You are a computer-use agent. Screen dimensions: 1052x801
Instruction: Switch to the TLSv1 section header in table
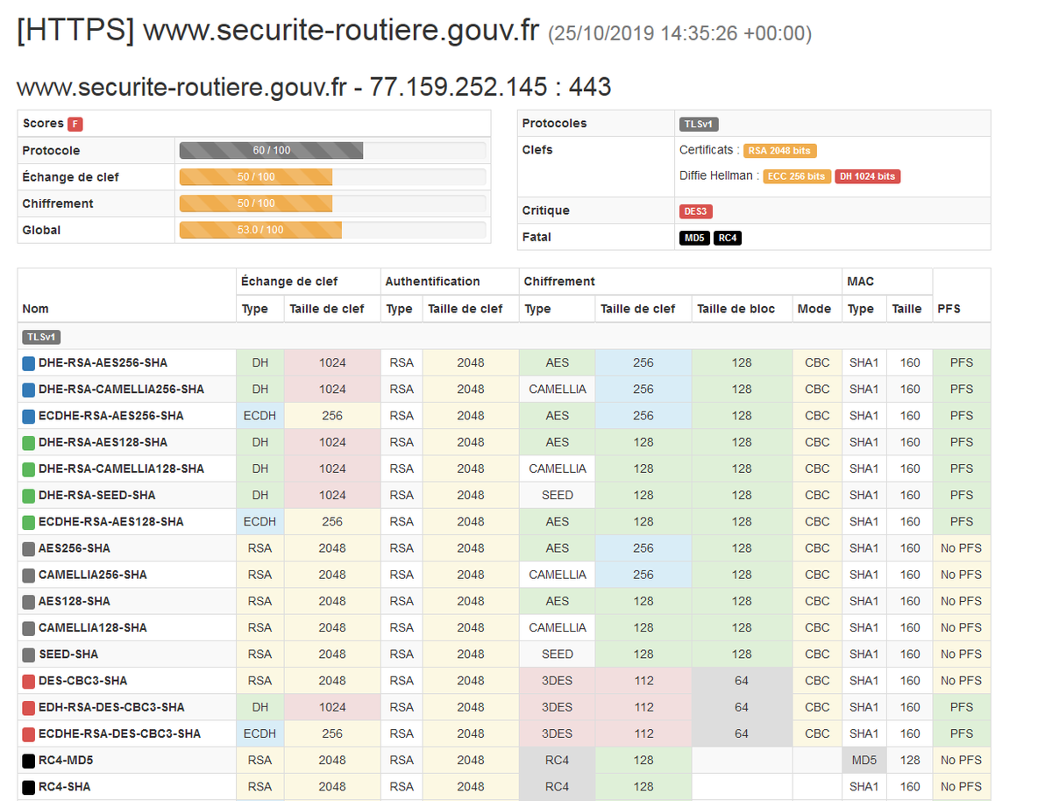[x=40, y=336]
